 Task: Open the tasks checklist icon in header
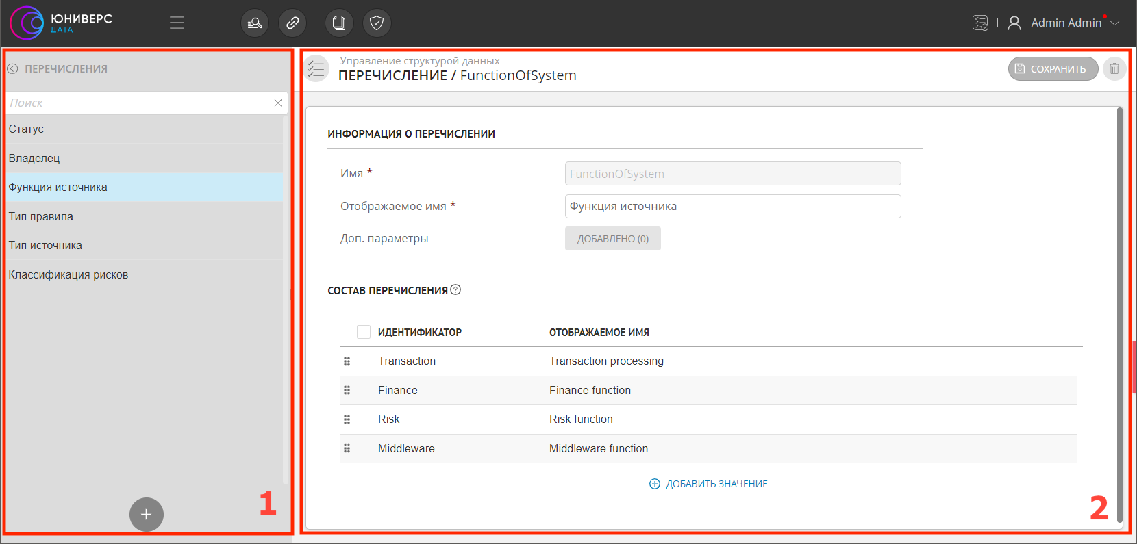coord(980,23)
